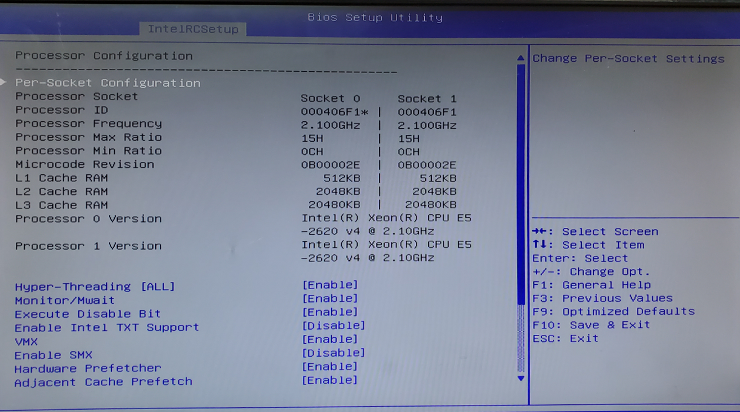Change the VMX [Enable] value
740x412 pixels.
coord(330,339)
